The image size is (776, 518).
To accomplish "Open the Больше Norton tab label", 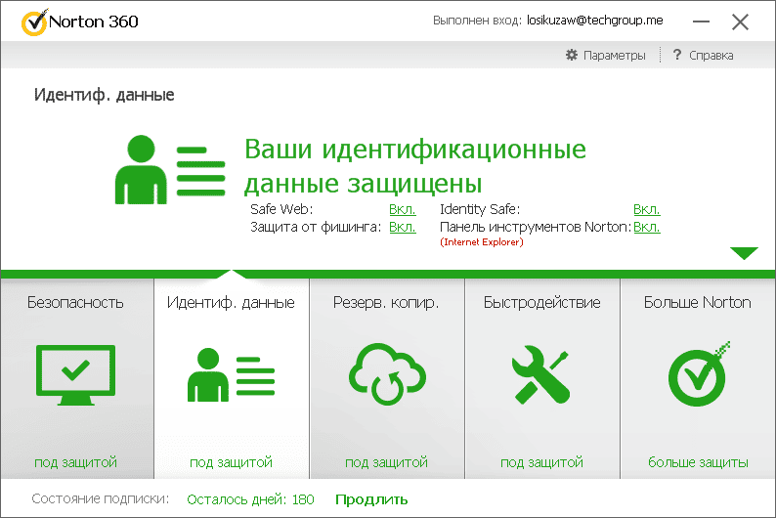I will click(697, 302).
